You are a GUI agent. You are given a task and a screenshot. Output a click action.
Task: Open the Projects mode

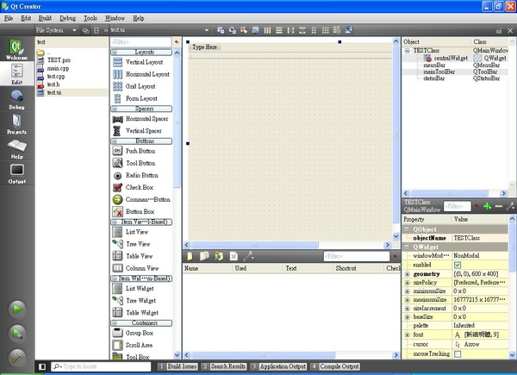[16, 123]
